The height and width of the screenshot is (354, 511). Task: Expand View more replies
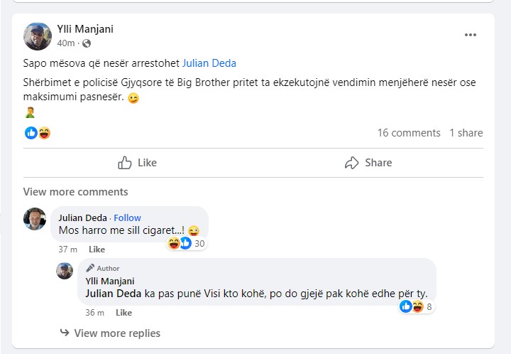(x=116, y=333)
